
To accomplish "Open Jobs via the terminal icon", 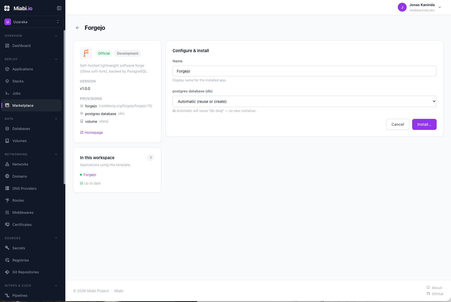I will (7, 93).
